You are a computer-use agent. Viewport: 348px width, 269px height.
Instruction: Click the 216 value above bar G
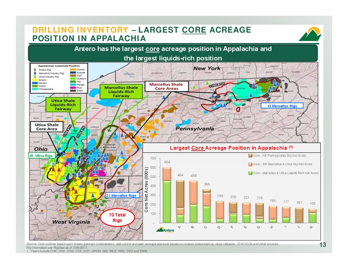[260, 198]
